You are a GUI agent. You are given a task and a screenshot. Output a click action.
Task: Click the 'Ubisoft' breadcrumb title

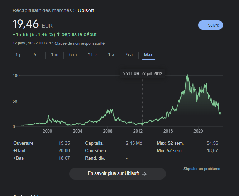click(x=86, y=10)
